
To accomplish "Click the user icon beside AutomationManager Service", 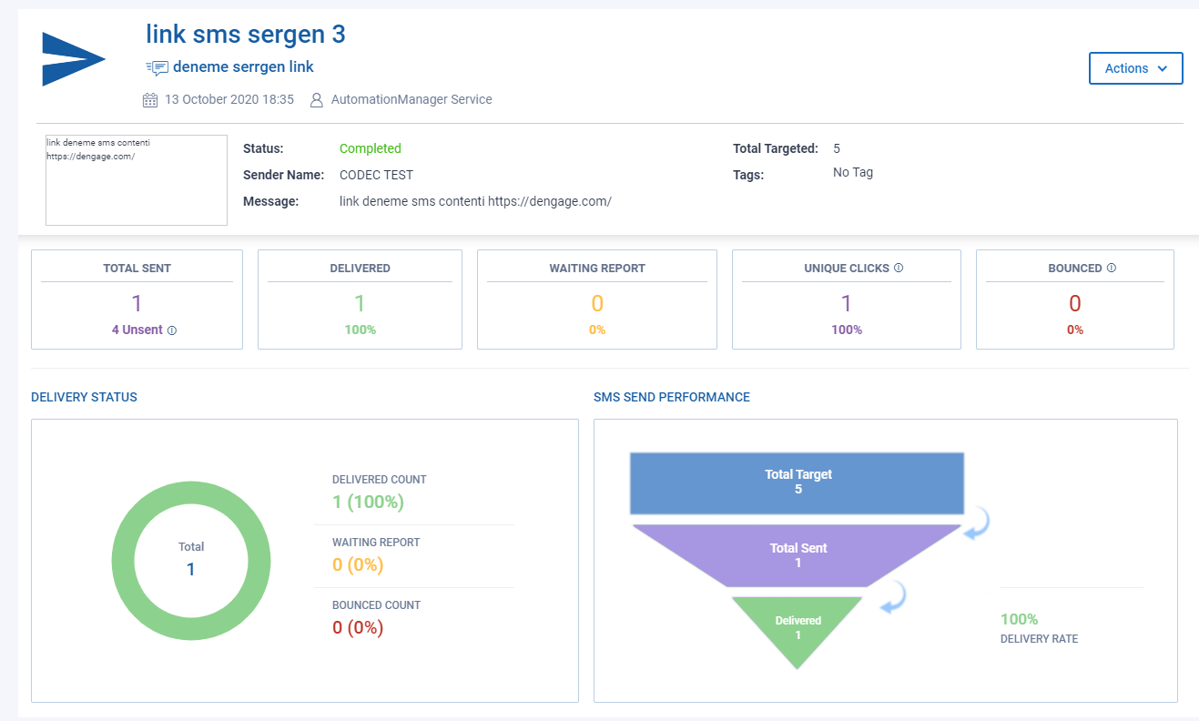I will (x=317, y=100).
